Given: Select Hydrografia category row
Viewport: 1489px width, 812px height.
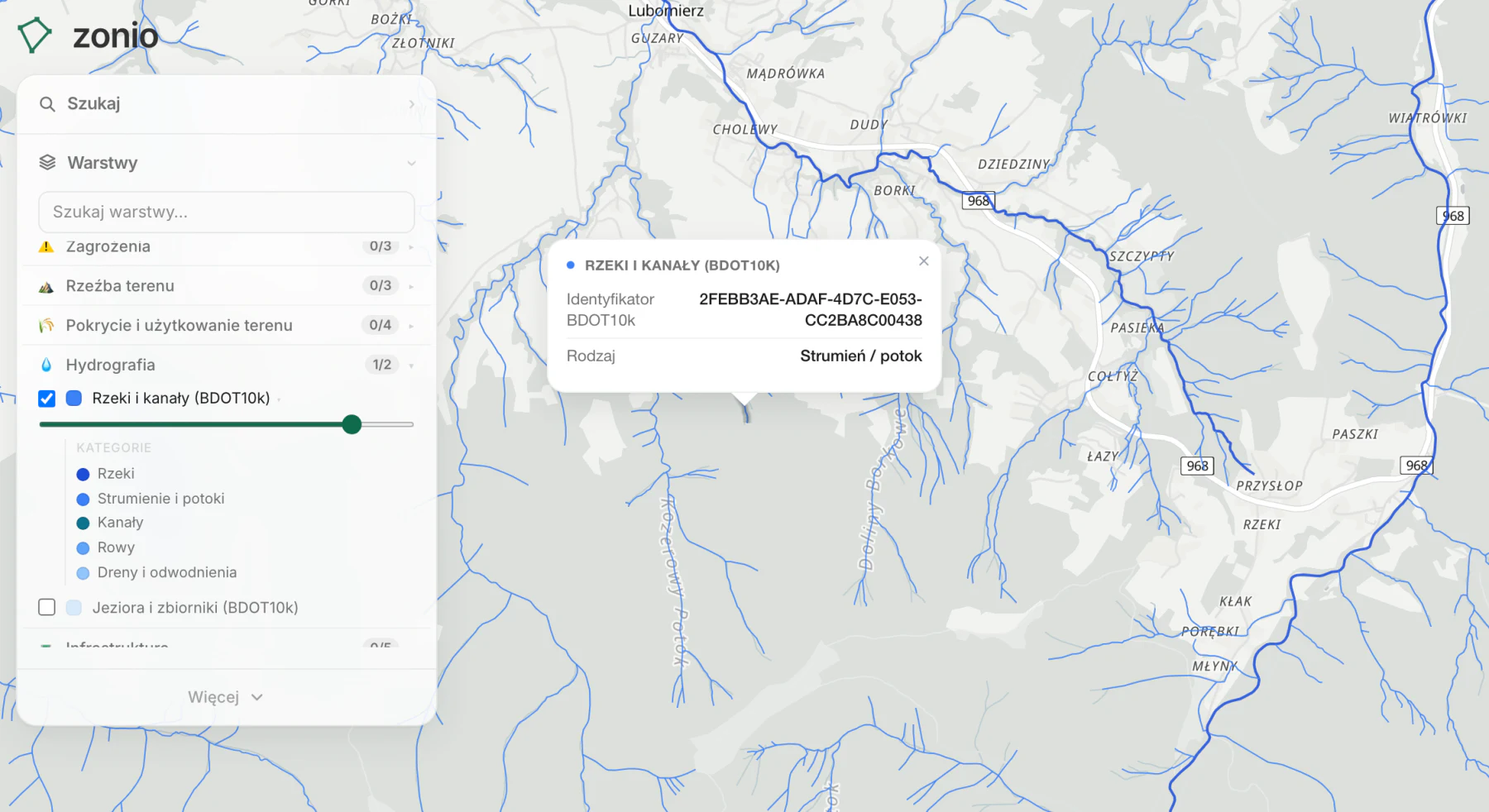Looking at the screenshot, I should pyautogui.click(x=227, y=365).
